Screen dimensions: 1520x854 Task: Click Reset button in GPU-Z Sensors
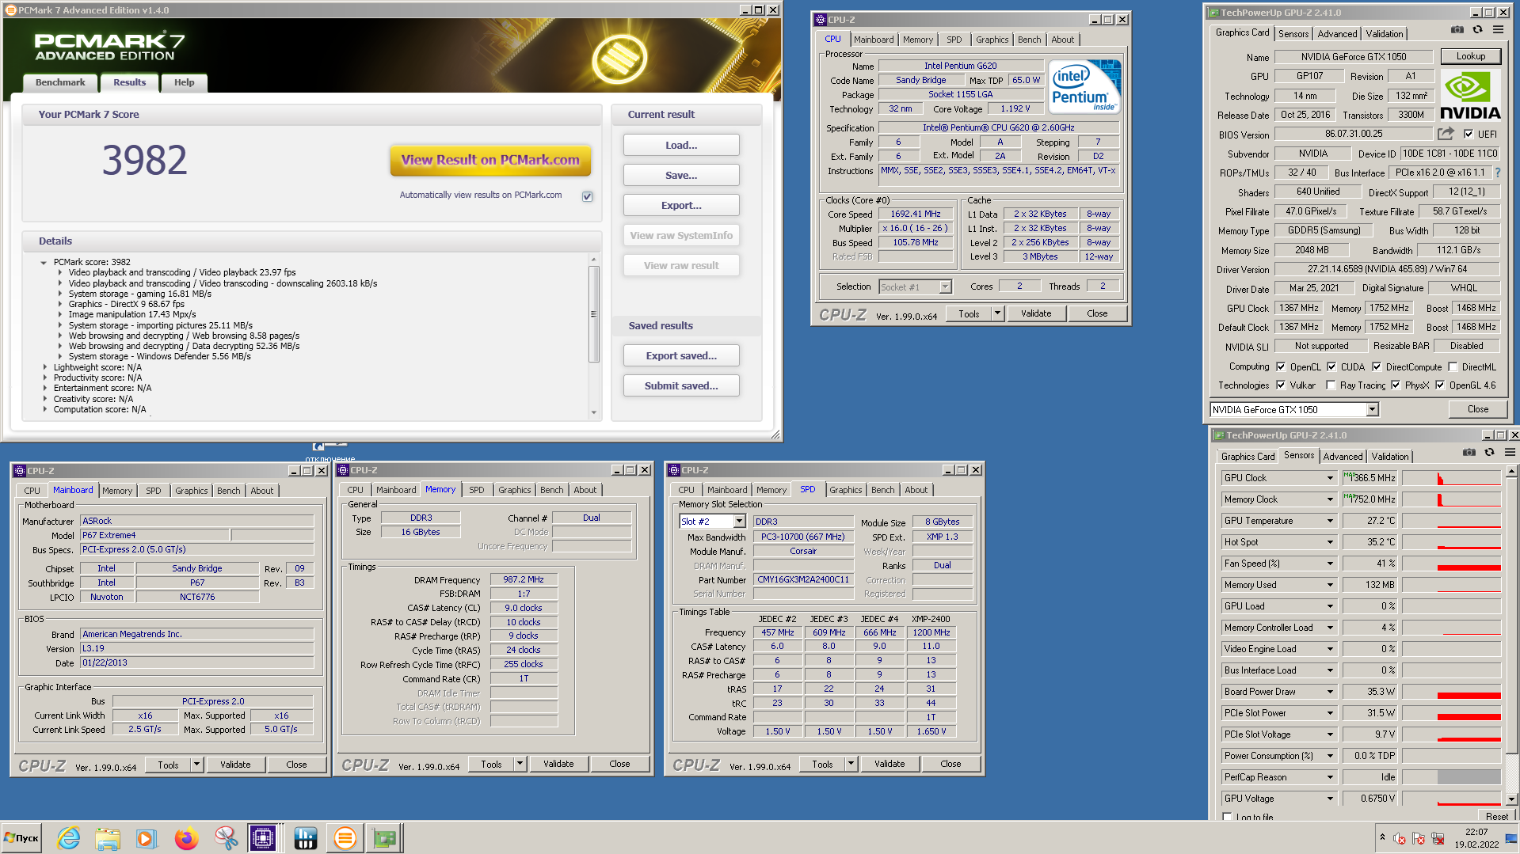tap(1496, 816)
